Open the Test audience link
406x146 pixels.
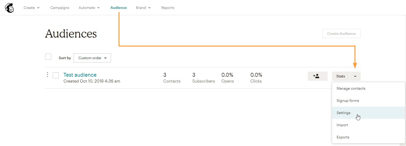point(80,75)
